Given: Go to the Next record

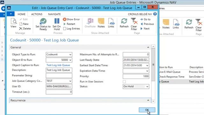Looking at the screenshot, I should [145, 28].
